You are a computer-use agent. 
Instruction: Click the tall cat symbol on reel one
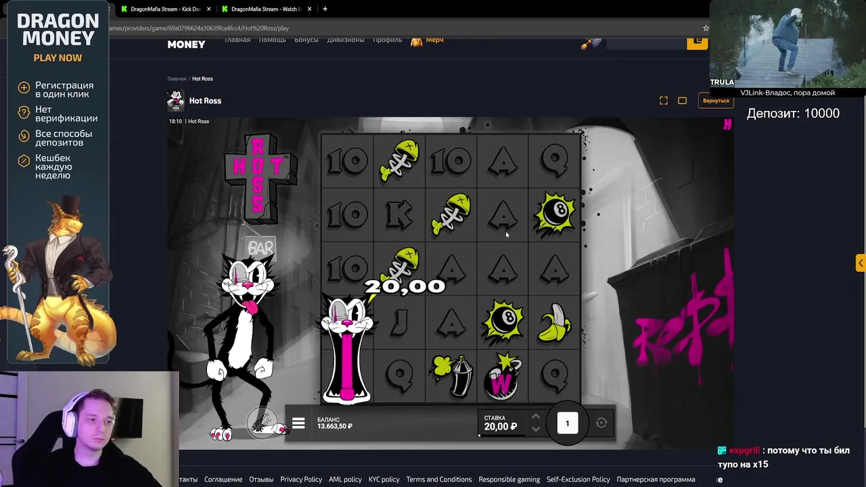pyautogui.click(x=347, y=350)
